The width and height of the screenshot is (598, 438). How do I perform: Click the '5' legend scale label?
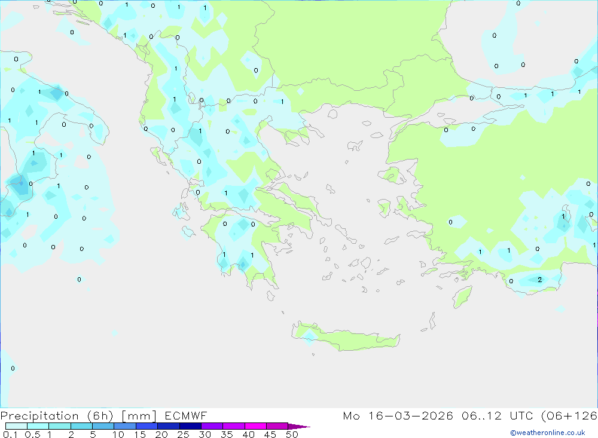click(x=93, y=434)
